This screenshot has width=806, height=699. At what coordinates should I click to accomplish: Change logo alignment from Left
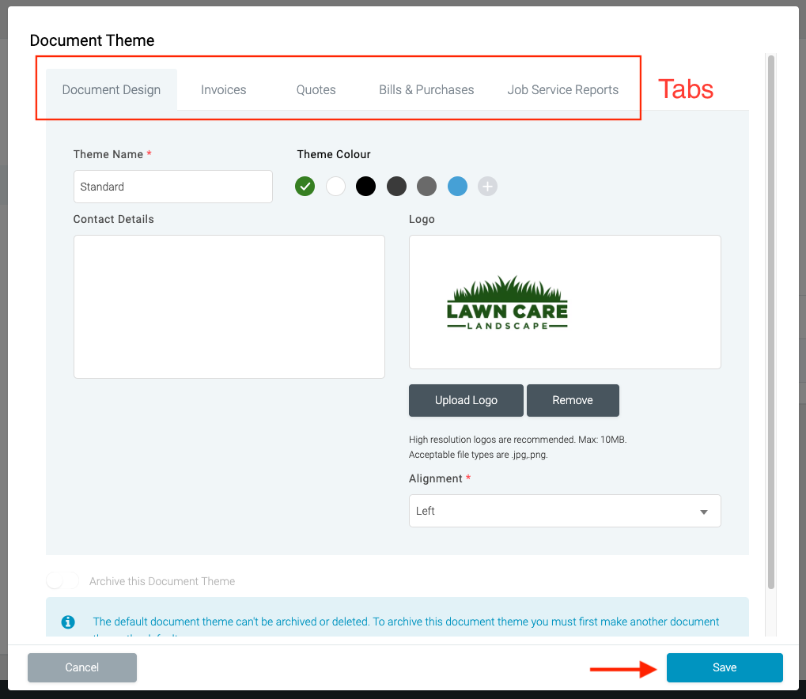[x=564, y=511]
